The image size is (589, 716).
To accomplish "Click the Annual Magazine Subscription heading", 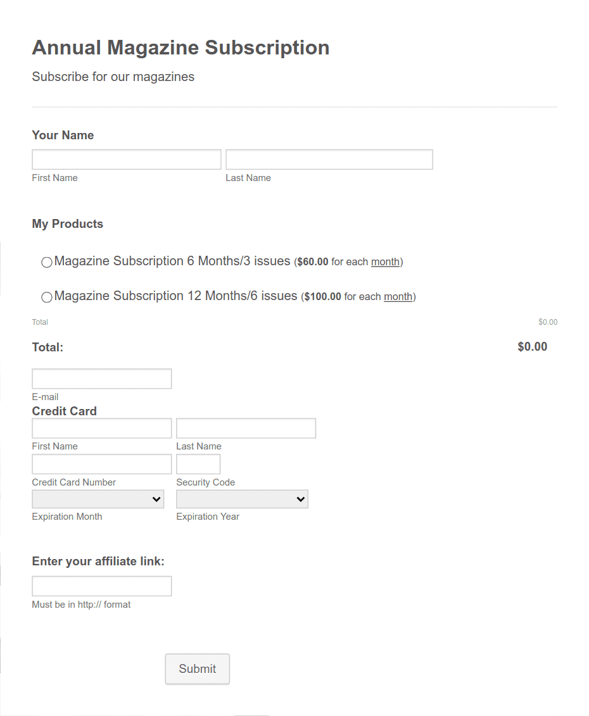I will (180, 47).
